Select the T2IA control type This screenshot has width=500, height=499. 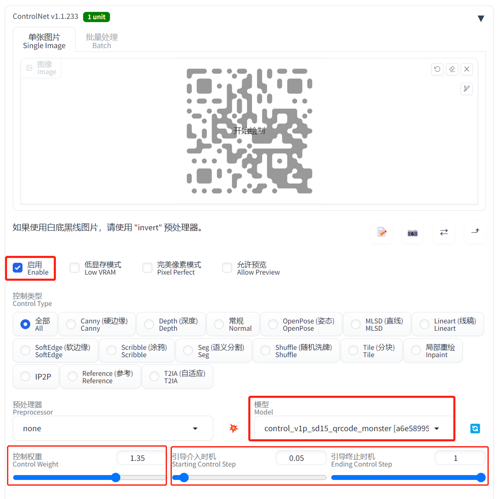tap(177, 377)
